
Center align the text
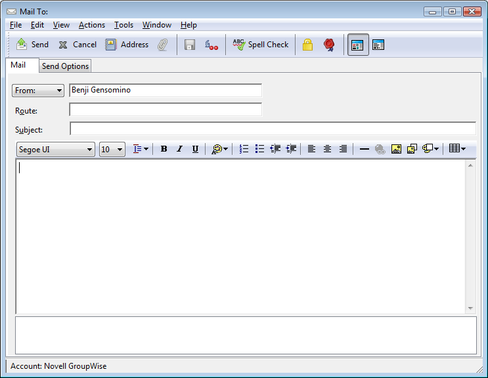pos(327,149)
